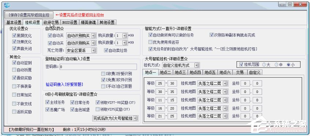Switch to 地点六 tab
The height and width of the screenshot is (136, 310).
point(225,72)
